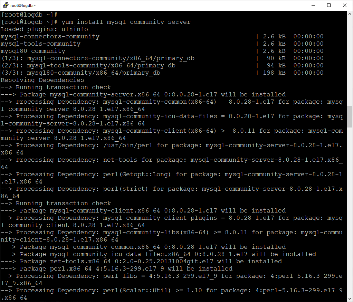353x302 pixels.
Task: Click the 'perl-libs = 4:5.16.3-299.el7_9' dependency line
Action: pos(172,280)
